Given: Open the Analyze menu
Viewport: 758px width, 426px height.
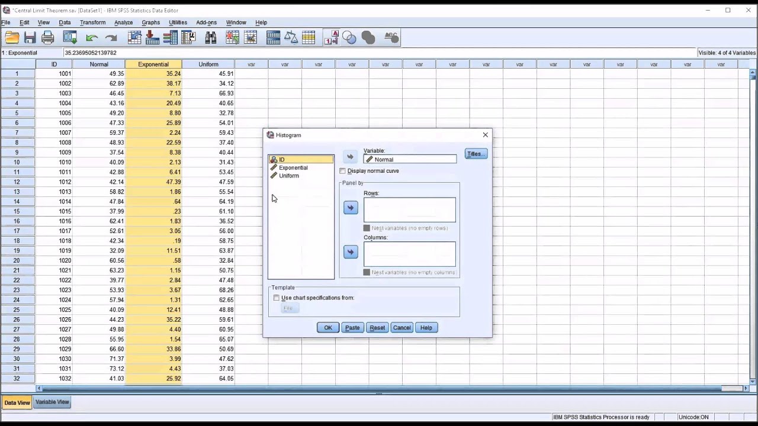Looking at the screenshot, I should 123,22.
